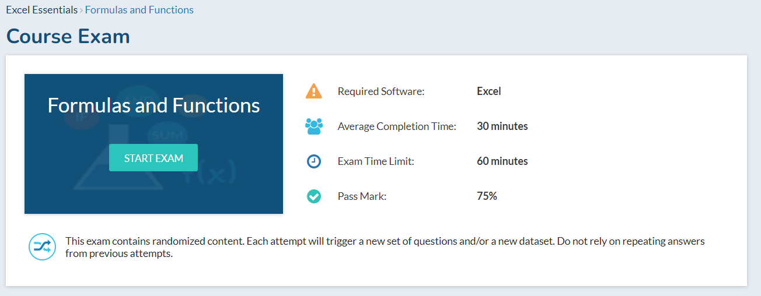Select the Required Software label
The height and width of the screenshot is (296, 761).
coord(381,91)
